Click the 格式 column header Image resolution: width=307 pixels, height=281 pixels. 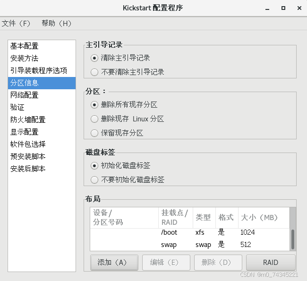(227, 218)
